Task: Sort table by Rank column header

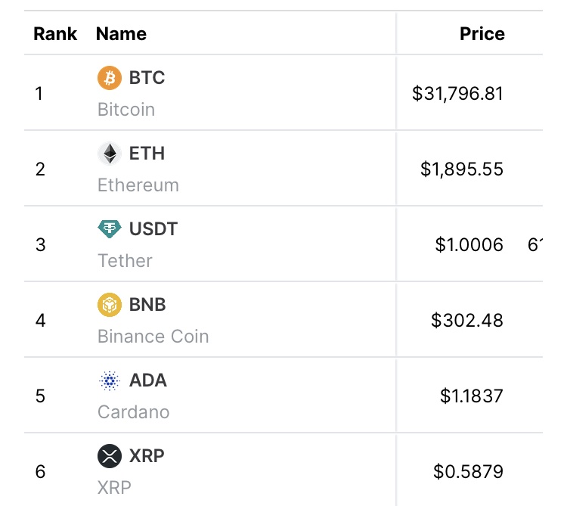Action: (55, 34)
